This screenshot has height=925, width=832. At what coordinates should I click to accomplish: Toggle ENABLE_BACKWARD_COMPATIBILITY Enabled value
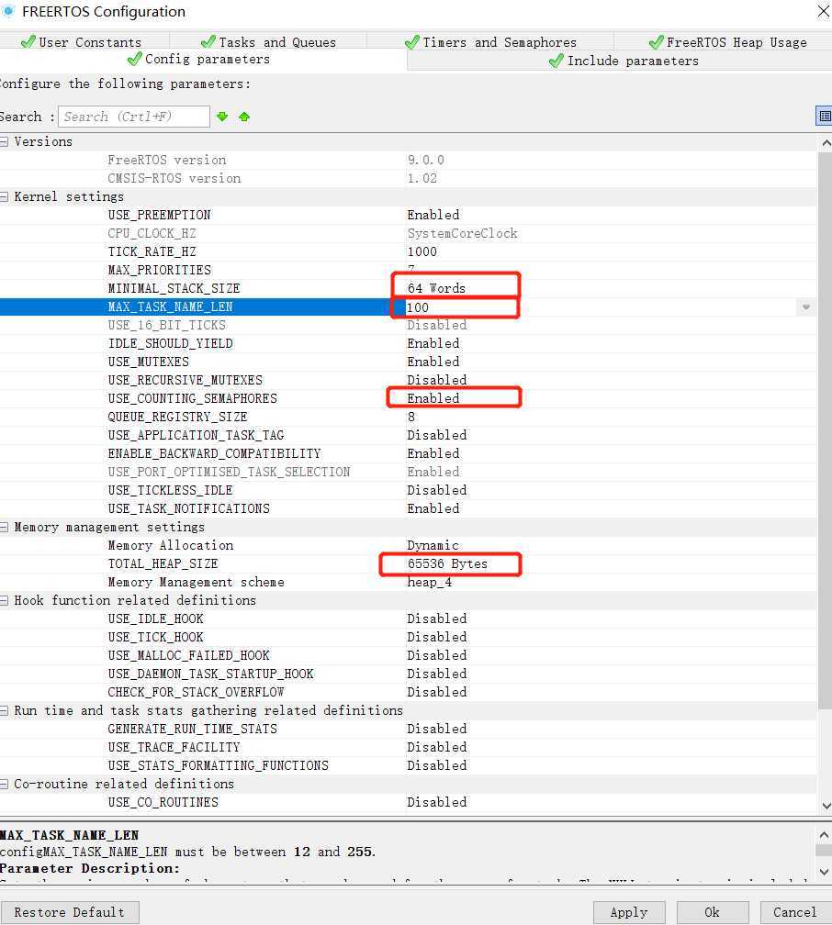[433, 453]
